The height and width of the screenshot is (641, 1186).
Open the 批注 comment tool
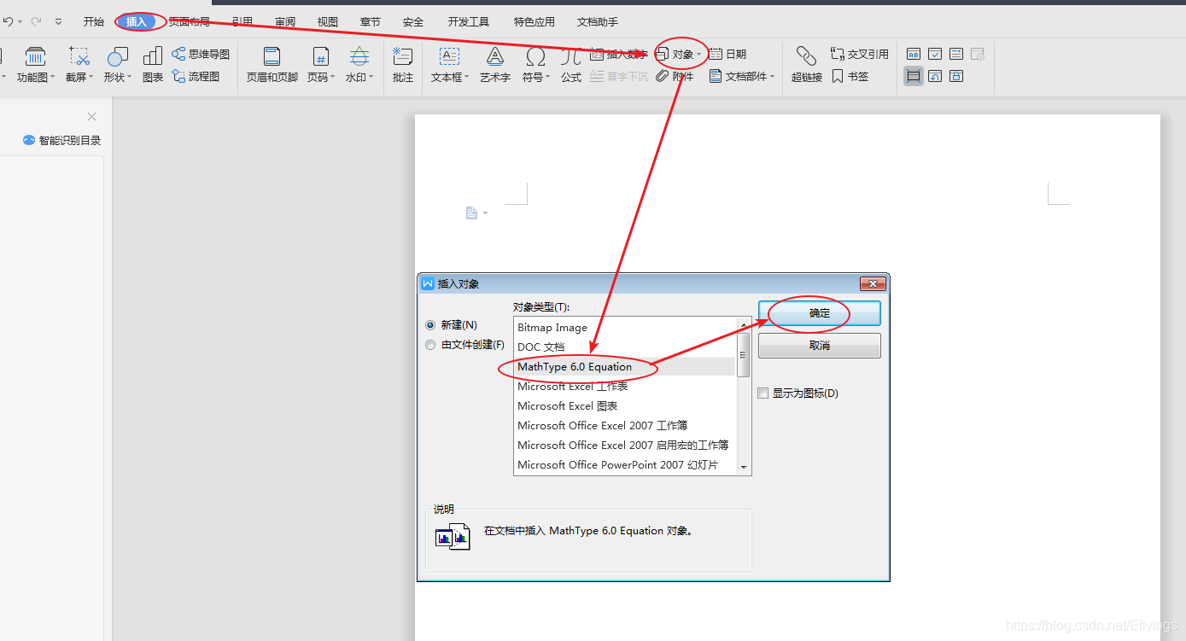pos(402,64)
